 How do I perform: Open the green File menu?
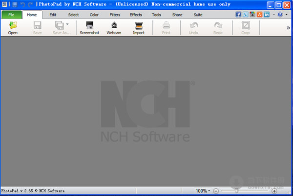tap(11, 15)
